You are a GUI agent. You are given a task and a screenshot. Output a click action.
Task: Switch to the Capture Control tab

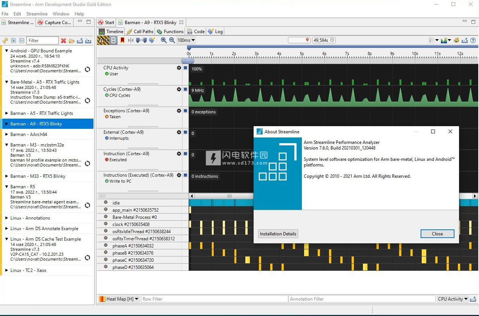coord(54,23)
